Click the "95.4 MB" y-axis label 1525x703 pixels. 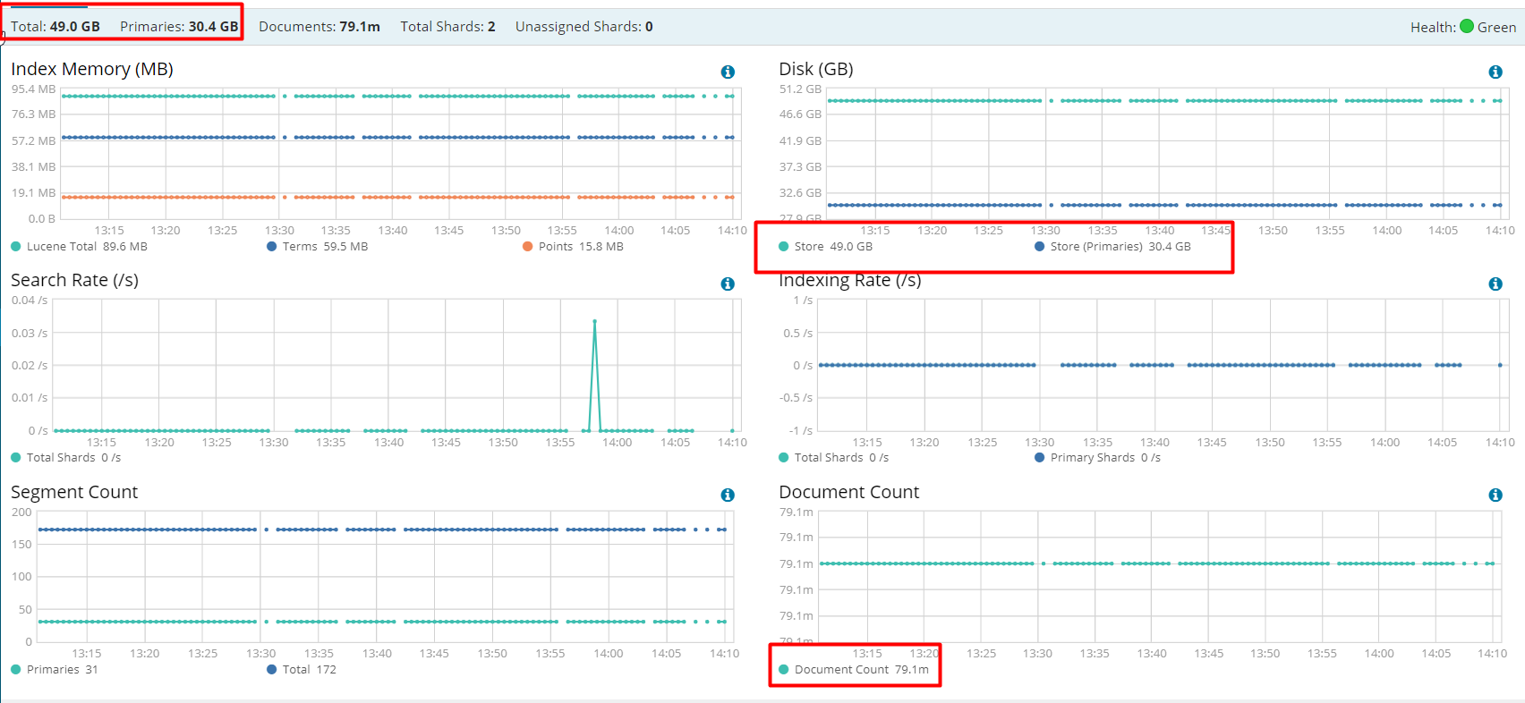point(34,89)
